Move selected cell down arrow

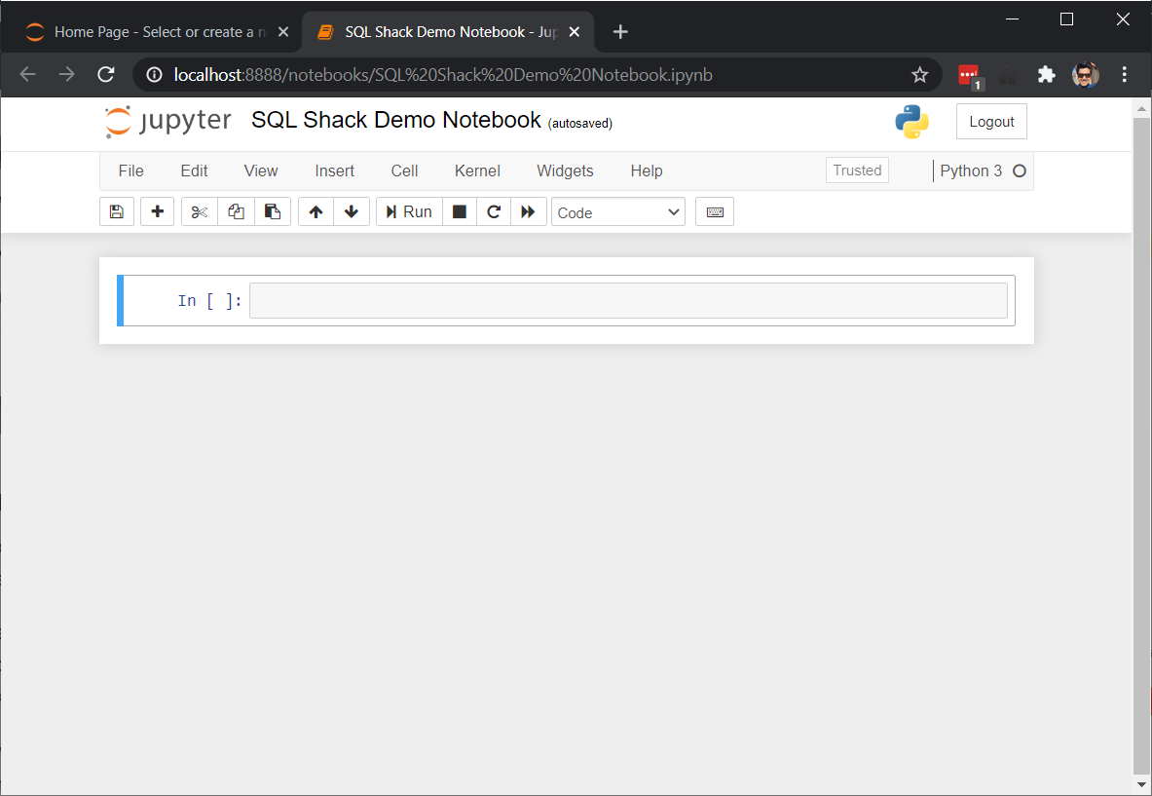[352, 211]
